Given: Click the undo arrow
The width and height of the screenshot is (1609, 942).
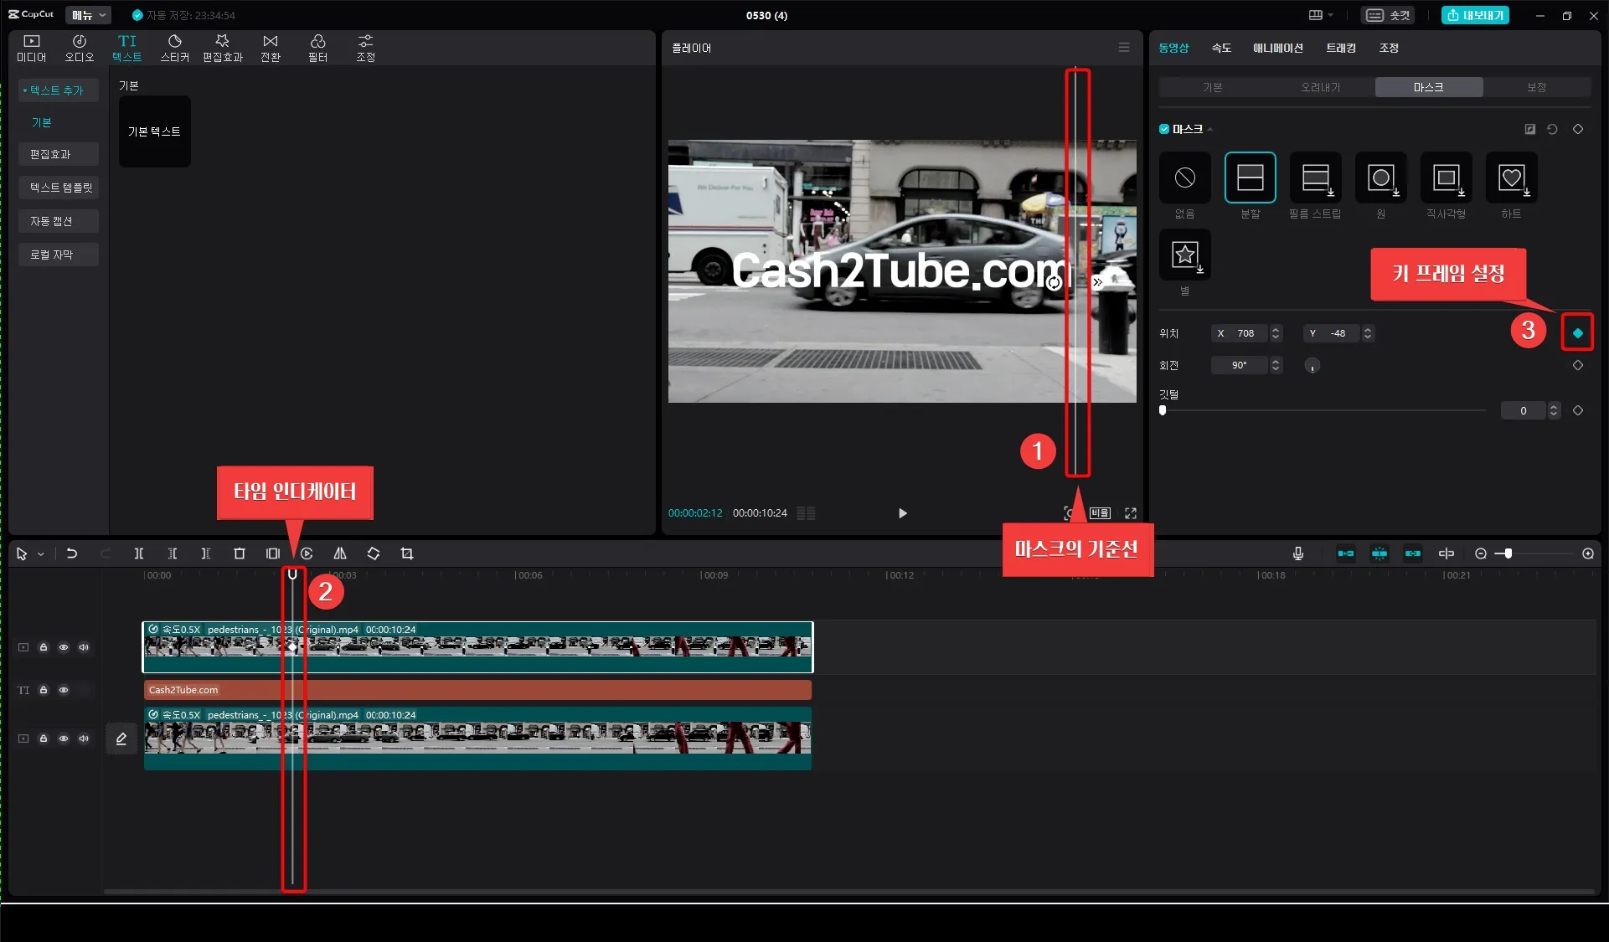Looking at the screenshot, I should tap(72, 553).
